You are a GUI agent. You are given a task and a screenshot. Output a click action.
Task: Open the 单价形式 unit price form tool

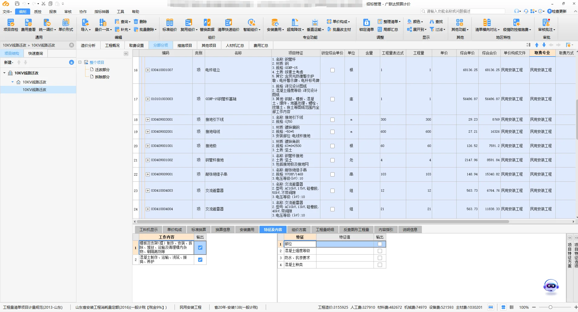click(66, 25)
